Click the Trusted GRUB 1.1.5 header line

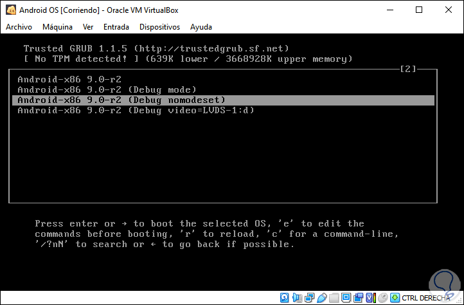click(x=156, y=48)
